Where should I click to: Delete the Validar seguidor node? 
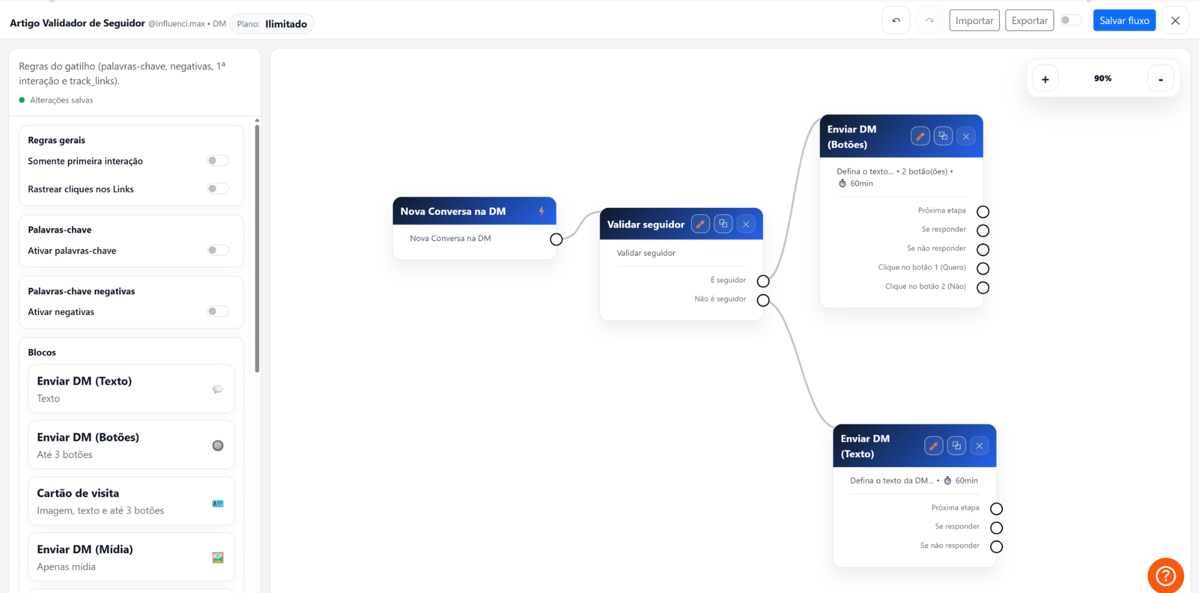[x=746, y=224]
